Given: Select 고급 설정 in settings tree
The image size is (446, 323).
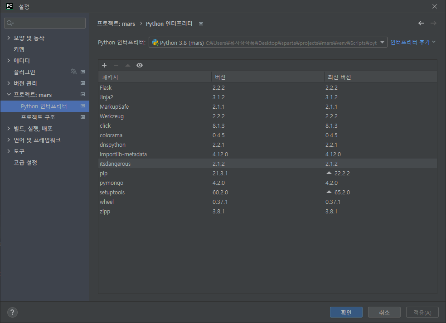Looking at the screenshot, I should click(x=25, y=163).
